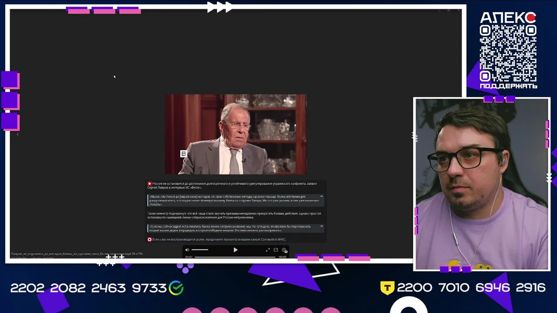Screen dimensions: 557x313
Task: Play the Lavrov video
Action: 235,250
